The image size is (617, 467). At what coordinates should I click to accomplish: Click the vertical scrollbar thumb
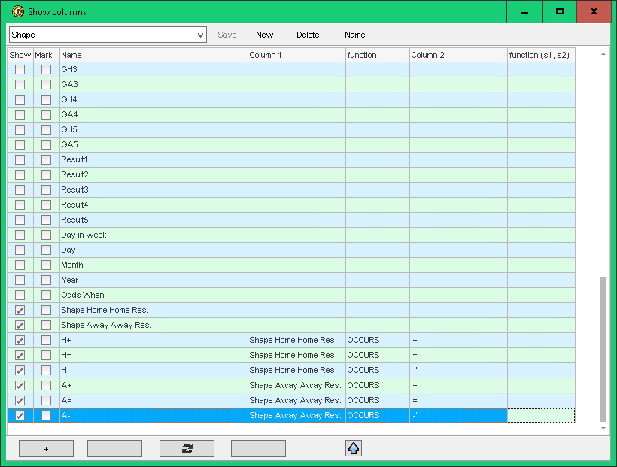point(603,350)
